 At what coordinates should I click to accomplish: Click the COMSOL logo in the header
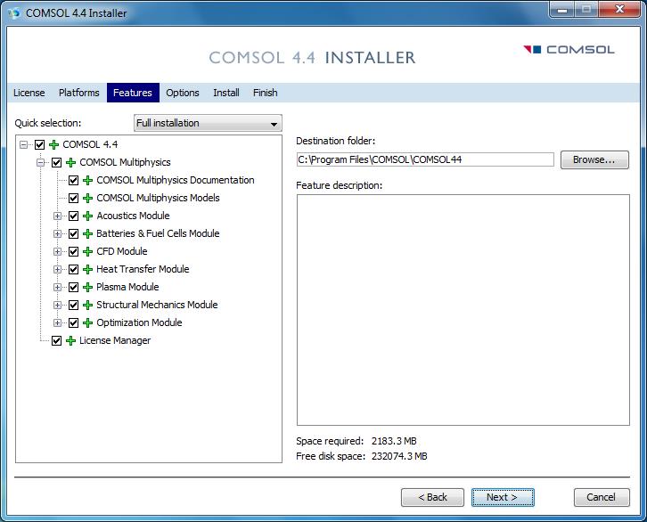(569, 50)
